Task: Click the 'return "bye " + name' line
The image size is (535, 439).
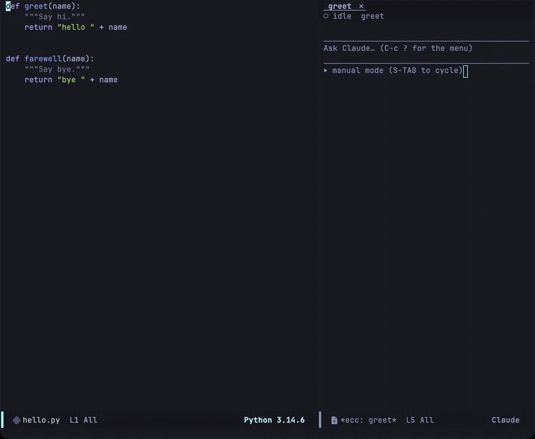Action: pos(71,80)
